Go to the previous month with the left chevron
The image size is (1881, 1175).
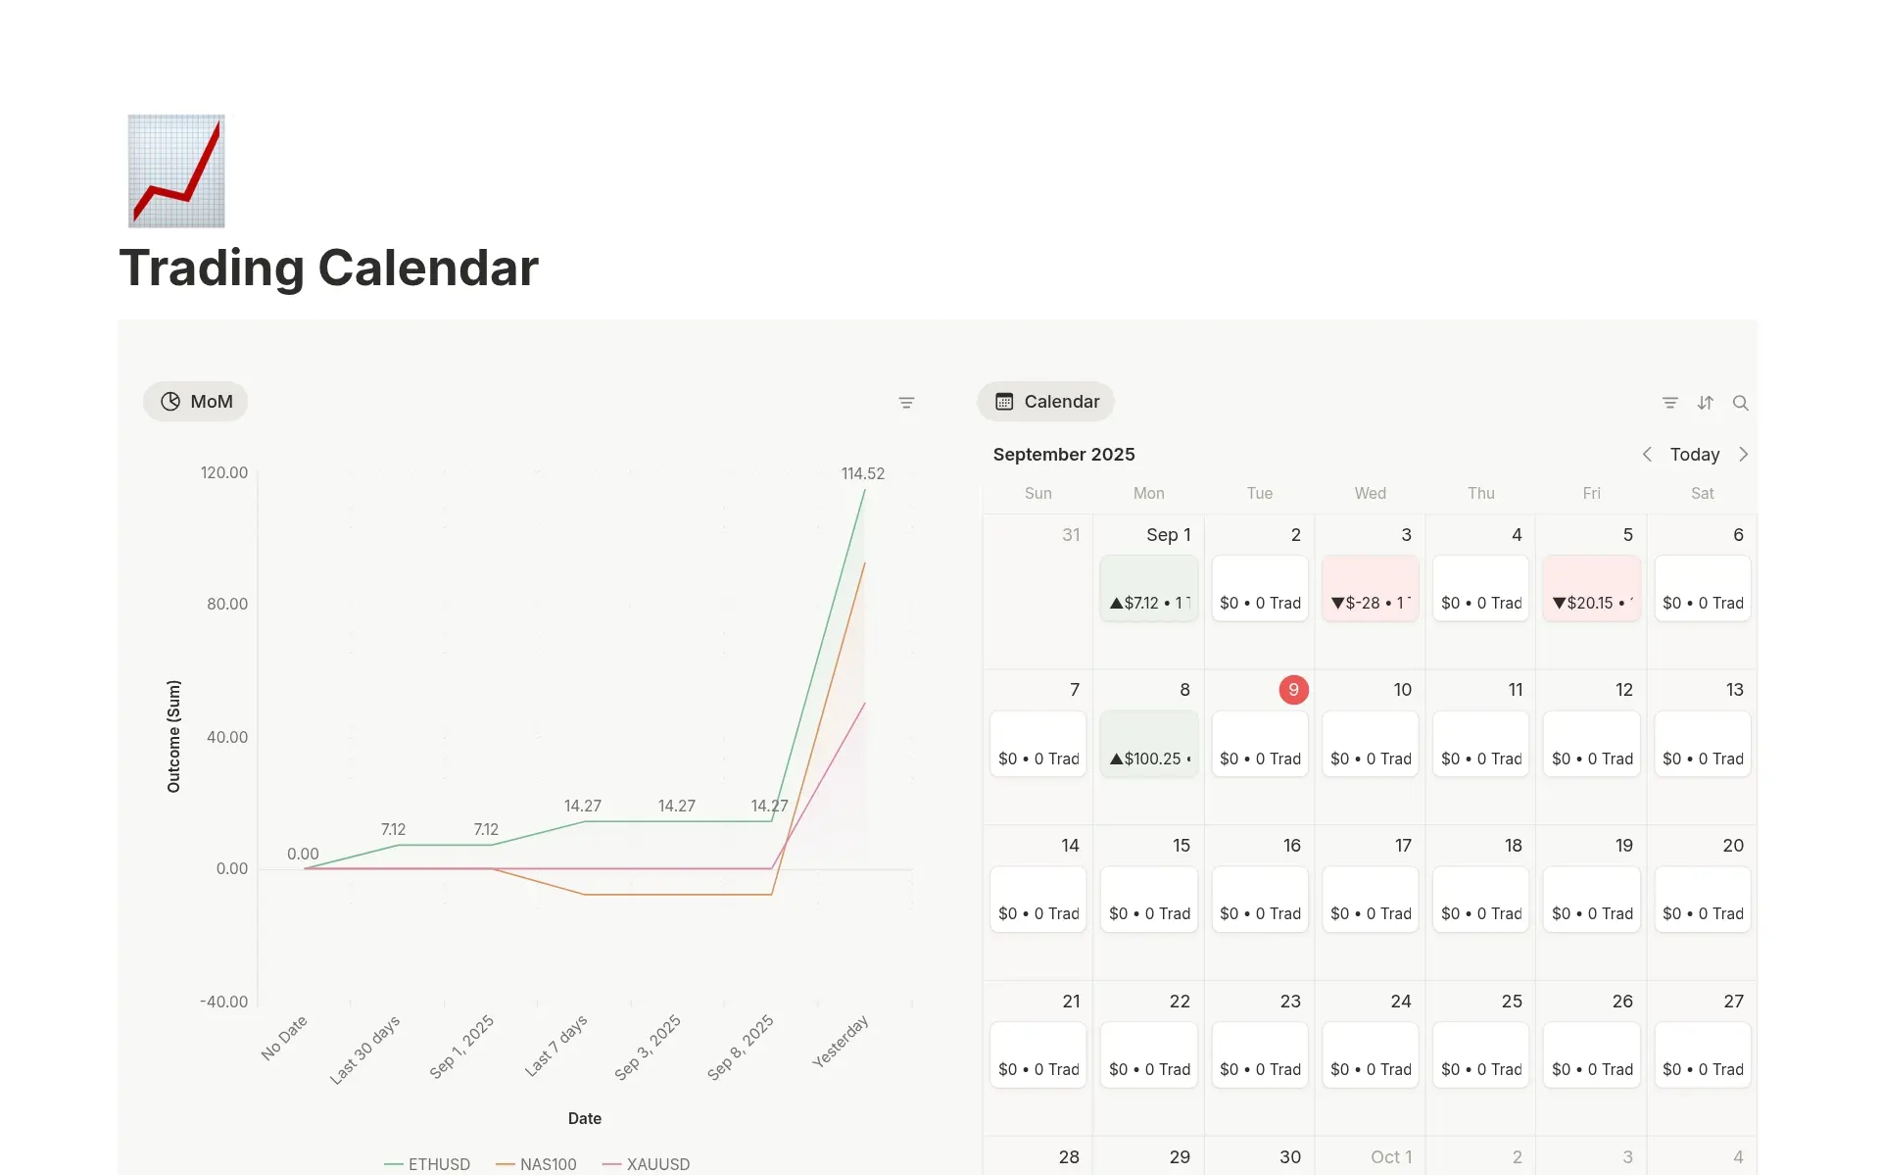point(1647,454)
